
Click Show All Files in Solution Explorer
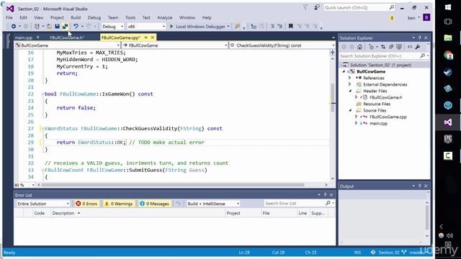[399, 47]
